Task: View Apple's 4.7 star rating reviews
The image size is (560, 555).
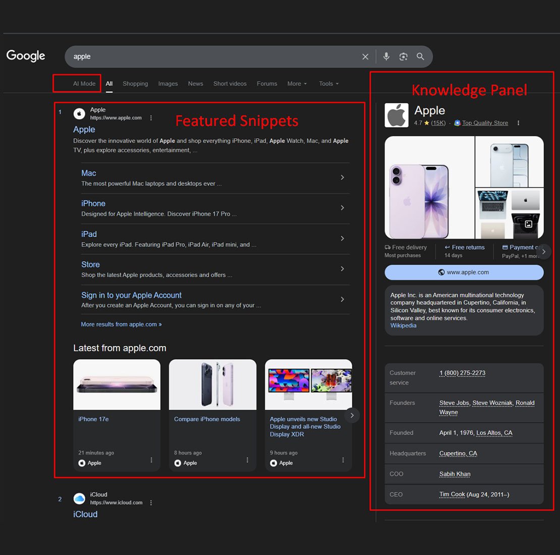Action: 429,123
